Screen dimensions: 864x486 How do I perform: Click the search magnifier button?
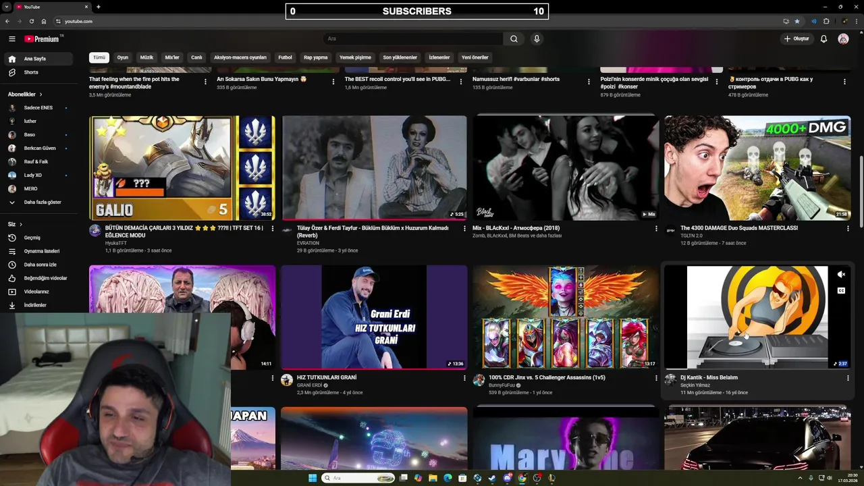[x=514, y=39]
